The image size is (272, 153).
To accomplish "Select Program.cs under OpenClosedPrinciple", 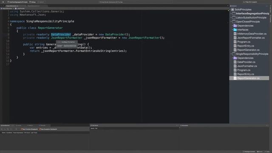I will click(244, 42).
